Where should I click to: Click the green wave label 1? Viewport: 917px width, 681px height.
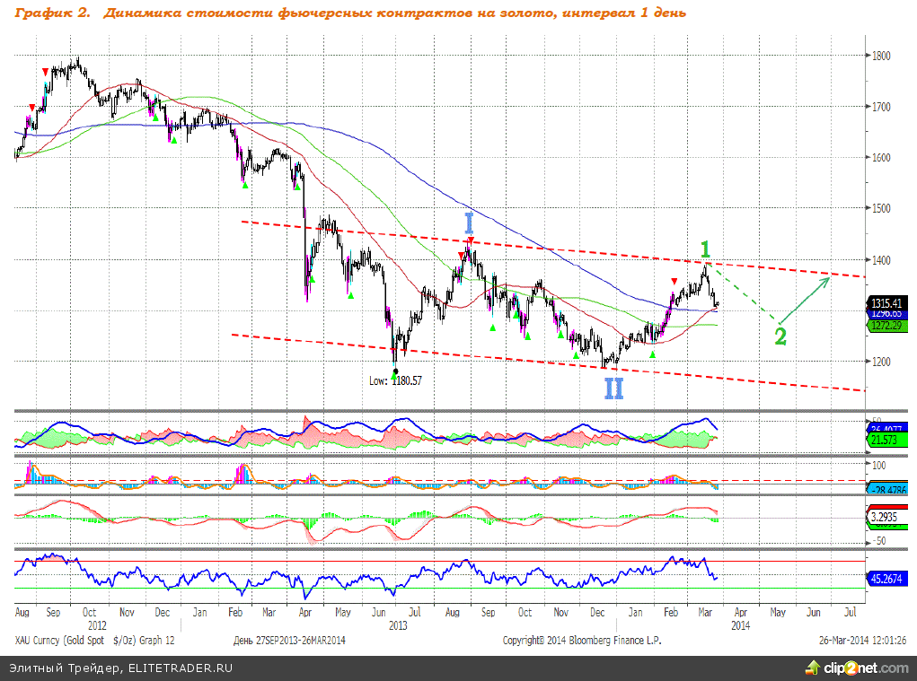(x=706, y=249)
